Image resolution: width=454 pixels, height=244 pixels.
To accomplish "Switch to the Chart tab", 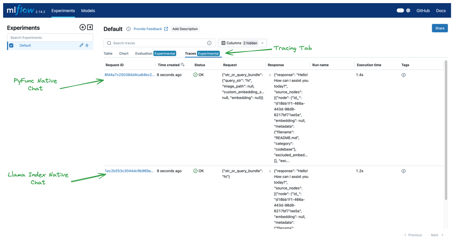I will click(x=124, y=53).
